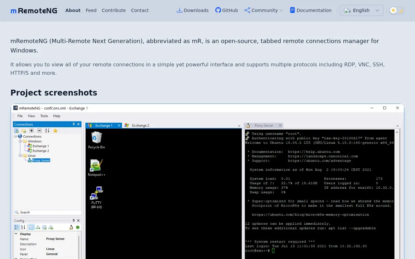The height and width of the screenshot is (259, 415).
Task: Open the Feed link
Action: (x=91, y=10)
